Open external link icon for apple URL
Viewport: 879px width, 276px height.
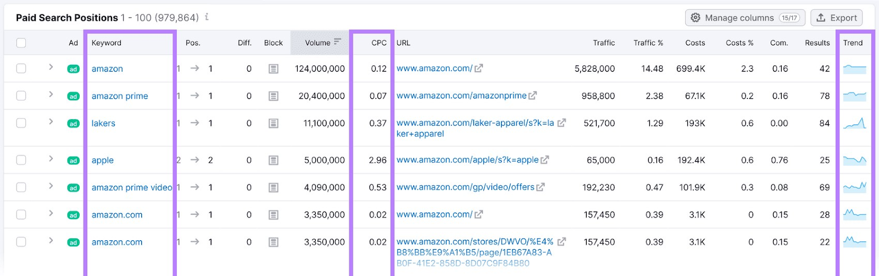[x=544, y=160]
